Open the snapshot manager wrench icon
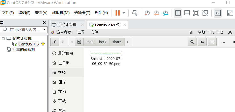The image size is (235, 112). coord(166,13)
